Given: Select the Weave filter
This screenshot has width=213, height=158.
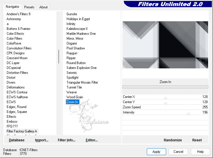Looking at the screenshot, I should click(72, 92).
